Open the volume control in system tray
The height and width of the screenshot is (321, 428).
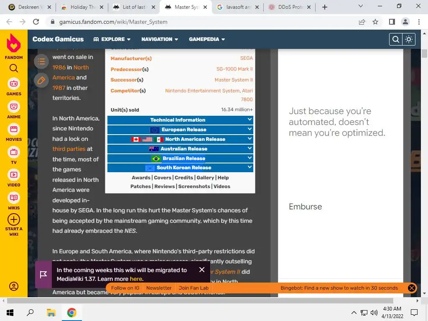(x=374, y=313)
